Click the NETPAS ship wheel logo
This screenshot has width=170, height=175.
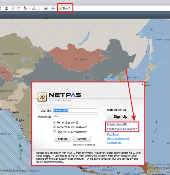click(42, 97)
